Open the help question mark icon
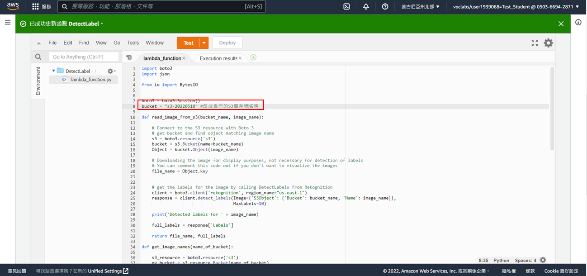Screen dimensions: 587x276 (x=385, y=6)
